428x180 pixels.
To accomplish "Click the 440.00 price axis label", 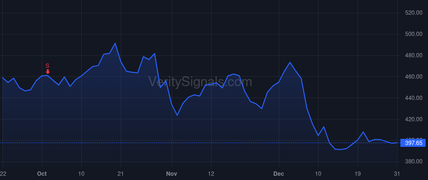I will [x=414, y=98].
